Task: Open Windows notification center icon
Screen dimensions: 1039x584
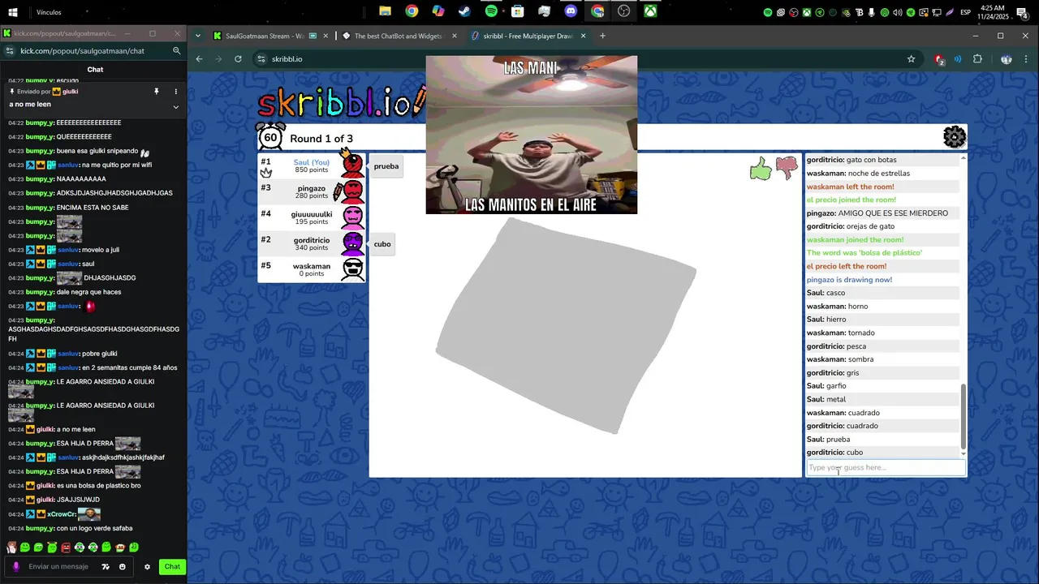Action: [1022, 12]
